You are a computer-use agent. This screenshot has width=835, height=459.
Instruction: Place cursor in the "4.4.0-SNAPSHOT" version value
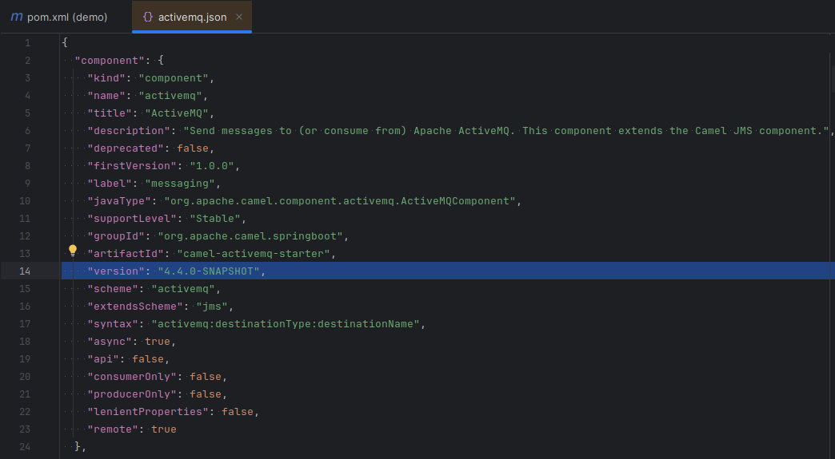210,271
